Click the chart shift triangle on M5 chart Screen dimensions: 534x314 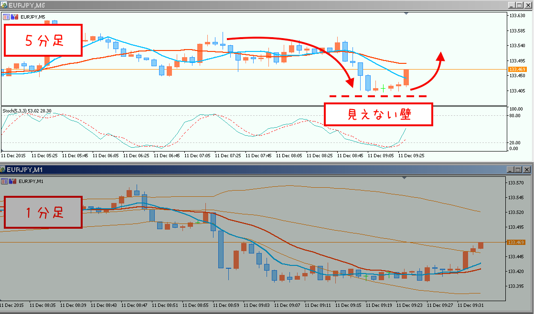406,14
